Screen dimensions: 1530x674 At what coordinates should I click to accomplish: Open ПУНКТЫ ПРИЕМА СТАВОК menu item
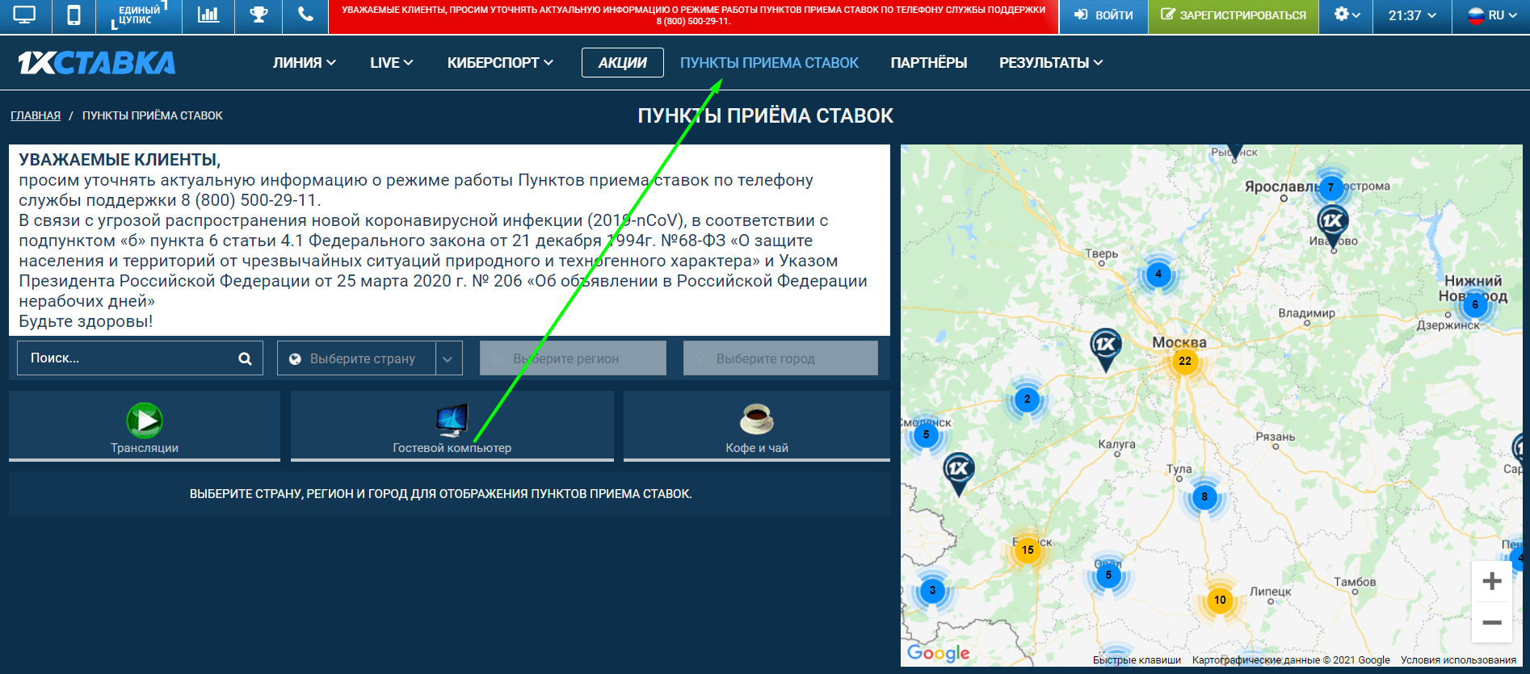coord(769,63)
